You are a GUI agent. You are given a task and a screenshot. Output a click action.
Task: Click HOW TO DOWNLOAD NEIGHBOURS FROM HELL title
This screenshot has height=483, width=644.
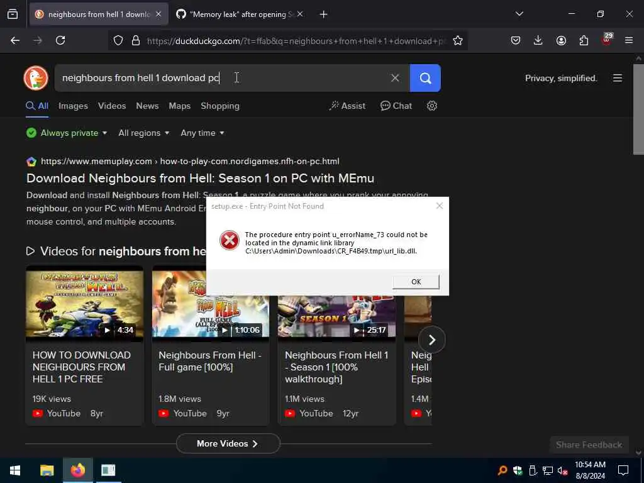[81, 367]
